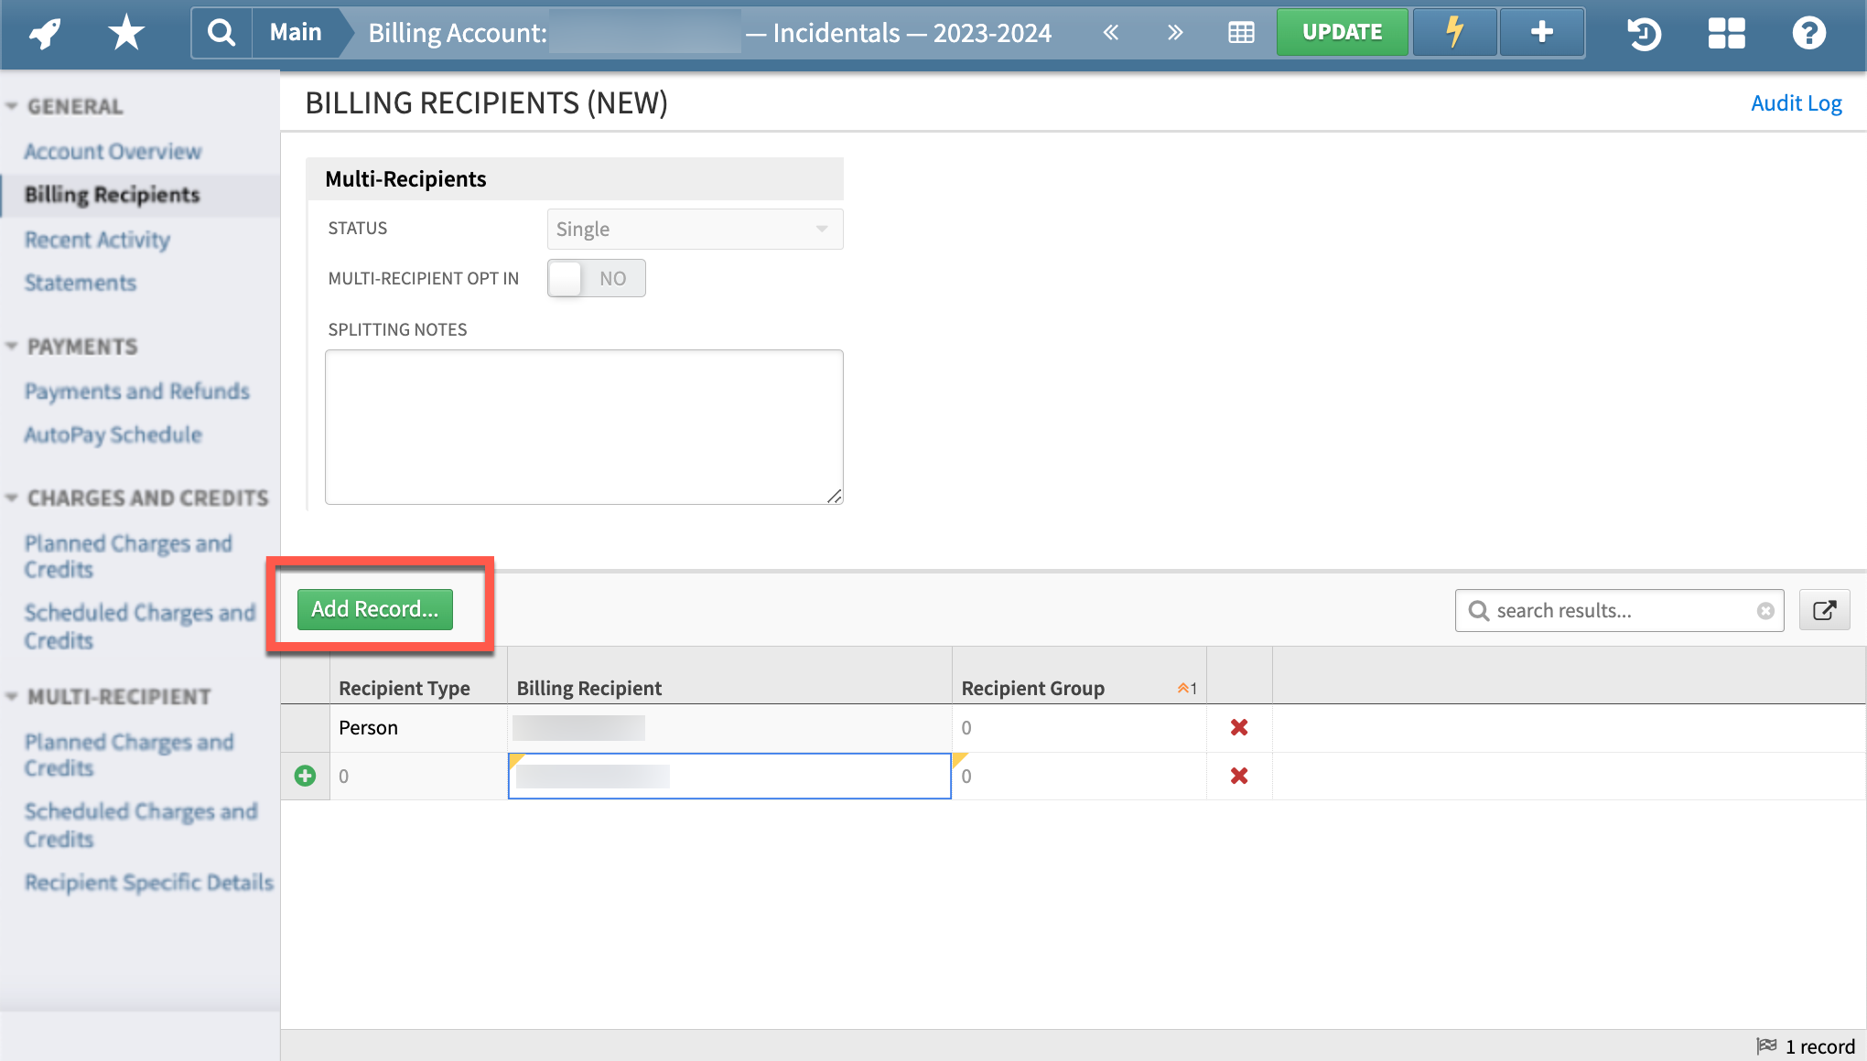The width and height of the screenshot is (1867, 1061).
Task: Collapse the PAYMENTS section in the sidebar
Action: click(12, 345)
